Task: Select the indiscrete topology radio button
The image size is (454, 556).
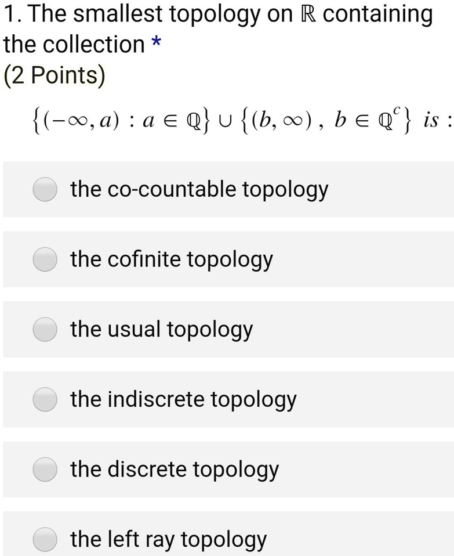Action: [x=45, y=399]
